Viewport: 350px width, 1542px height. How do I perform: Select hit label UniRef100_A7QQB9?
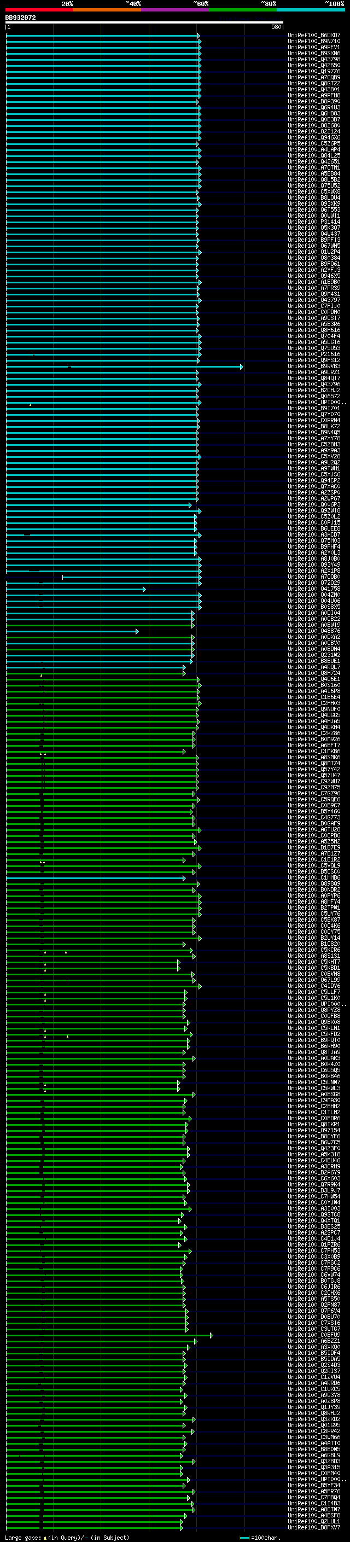(x=314, y=77)
